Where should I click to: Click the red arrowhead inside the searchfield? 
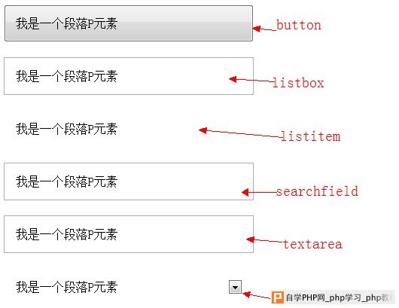pos(245,192)
